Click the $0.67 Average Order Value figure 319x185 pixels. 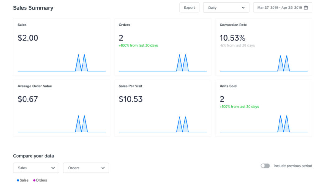(x=27, y=99)
